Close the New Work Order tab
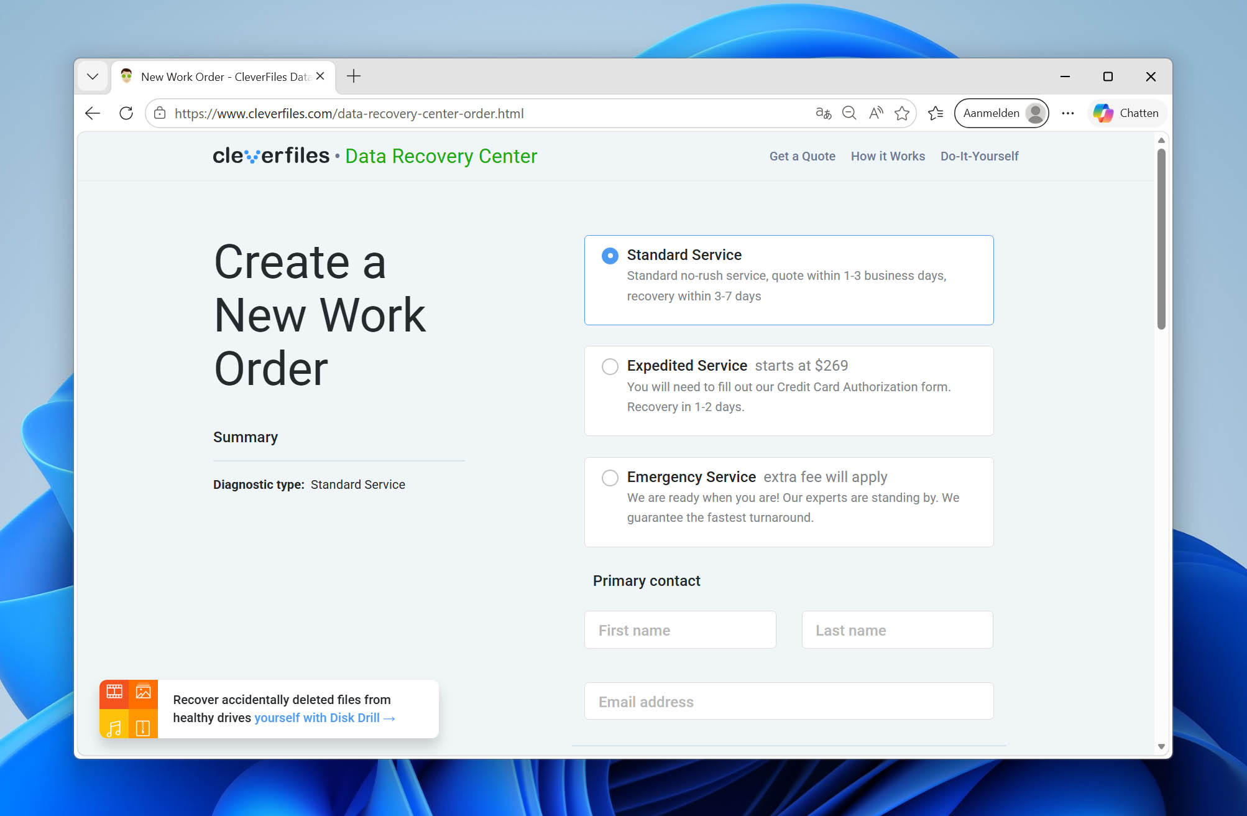Screen dimensions: 1247x816 coord(320,76)
